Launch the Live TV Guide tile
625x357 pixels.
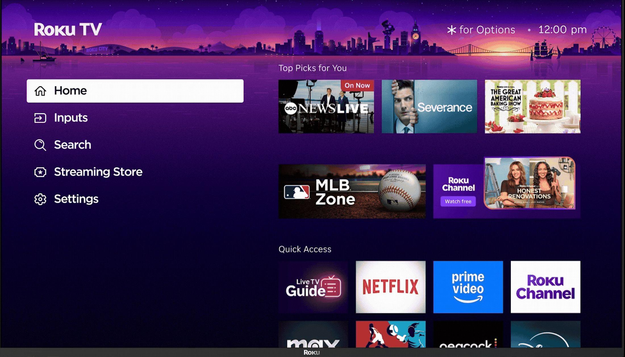[313, 287]
